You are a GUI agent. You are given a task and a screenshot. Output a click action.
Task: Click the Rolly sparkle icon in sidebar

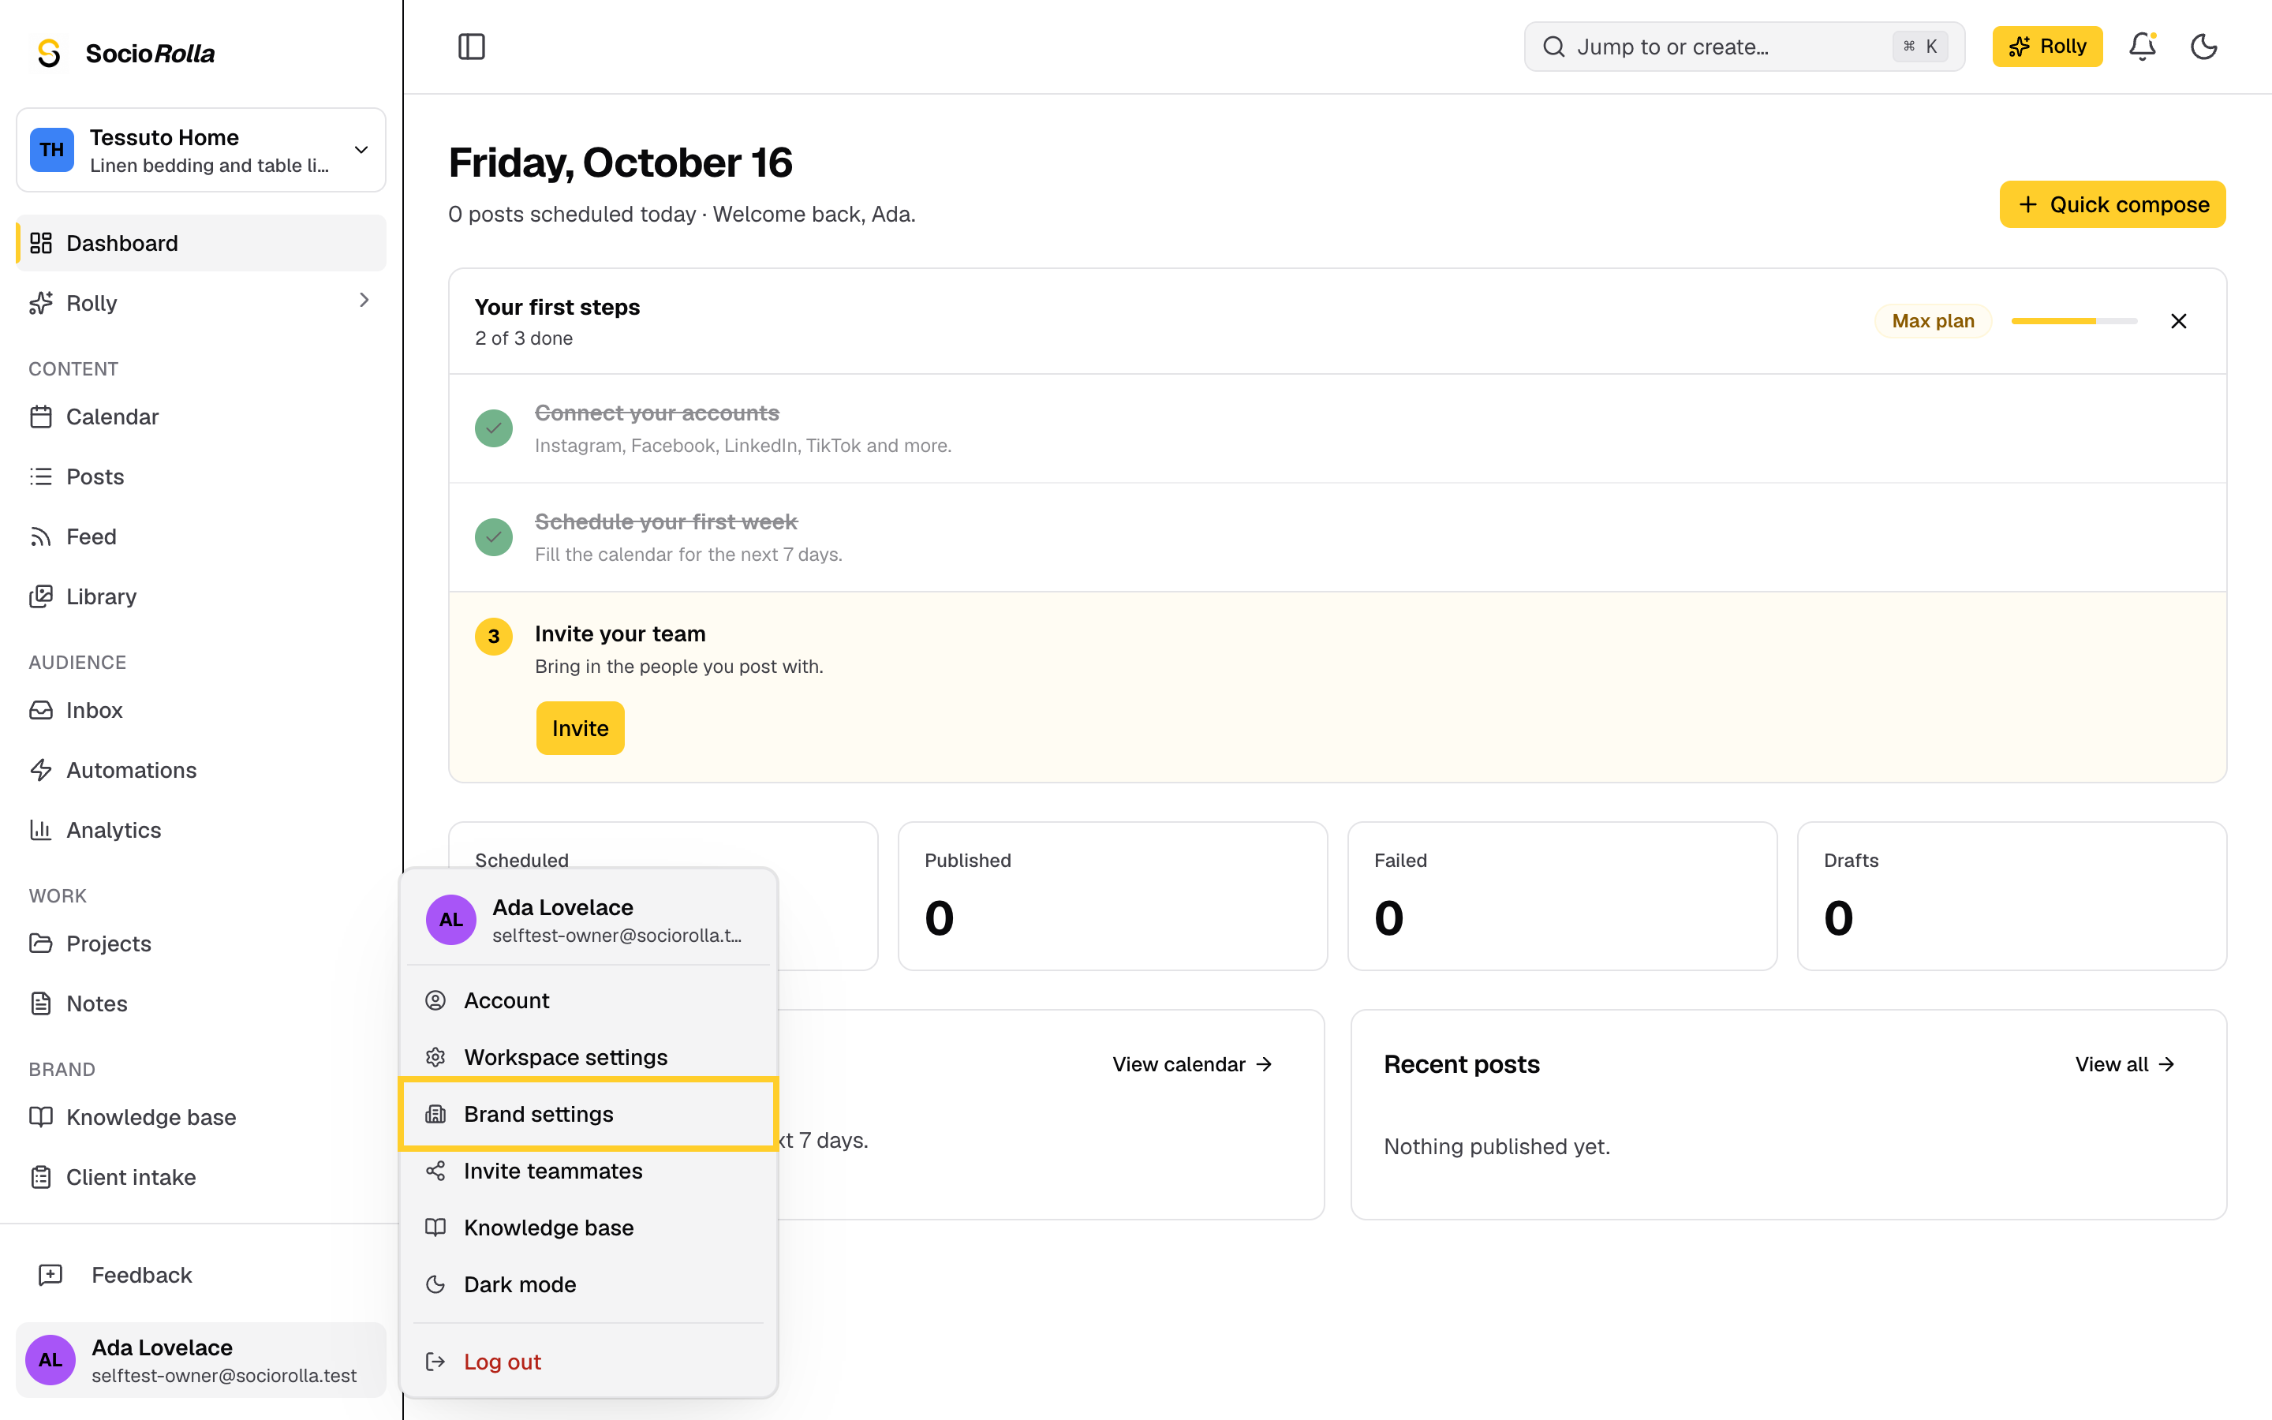(40, 304)
